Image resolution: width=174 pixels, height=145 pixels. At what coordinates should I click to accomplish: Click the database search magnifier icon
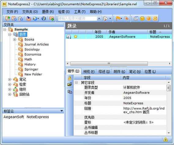[x=105, y=19]
